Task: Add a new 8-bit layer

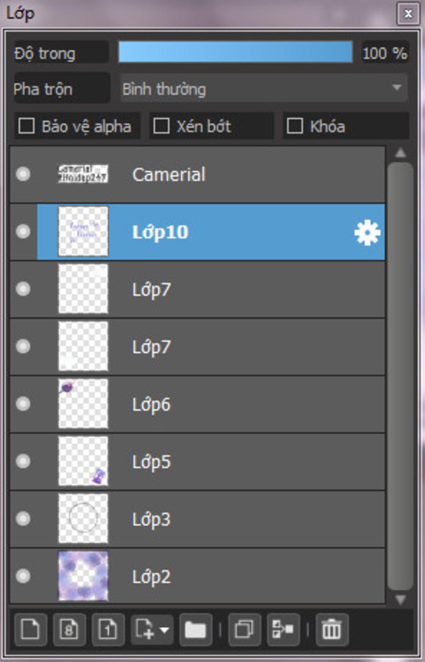Action: coord(69,629)
